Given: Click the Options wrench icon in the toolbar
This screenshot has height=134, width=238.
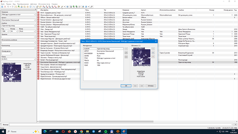Looking at the screenshot, I should (x=91, y=7).
